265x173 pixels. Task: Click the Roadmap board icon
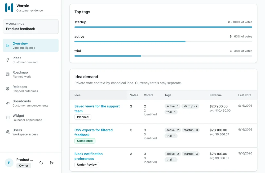tap(8, 74)
